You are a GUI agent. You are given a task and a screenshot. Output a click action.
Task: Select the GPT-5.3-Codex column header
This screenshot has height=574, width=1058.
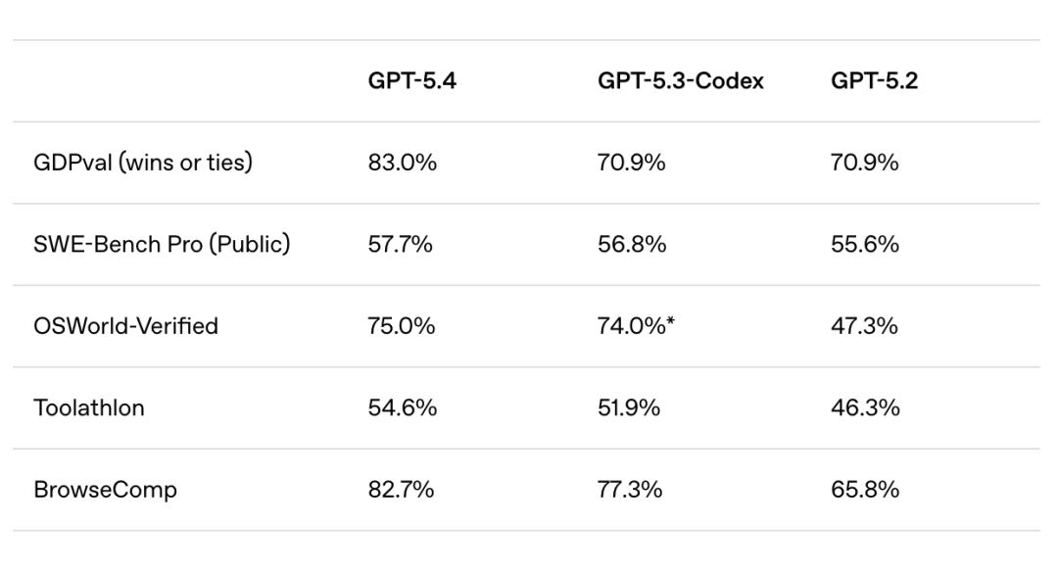point(680,81)
